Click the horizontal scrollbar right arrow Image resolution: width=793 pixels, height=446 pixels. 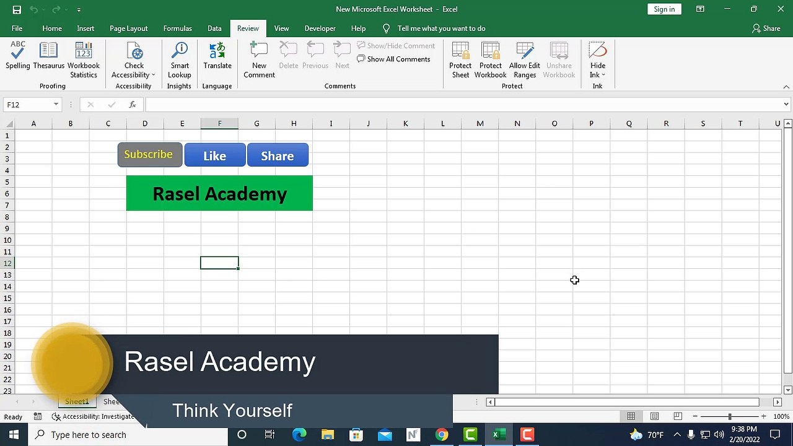tap(778, 402)
